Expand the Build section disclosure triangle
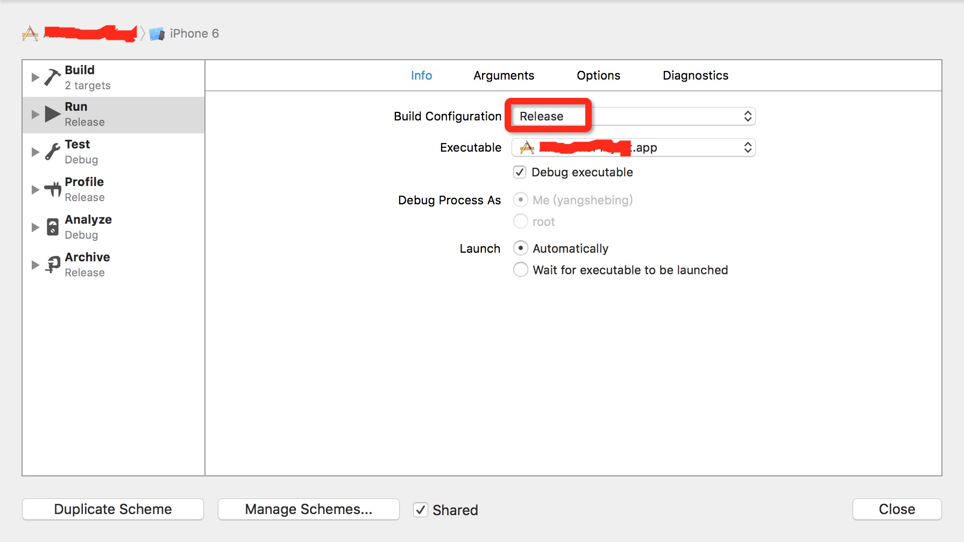The height and width of the screenshot is (542, 964). pos(36,77)
